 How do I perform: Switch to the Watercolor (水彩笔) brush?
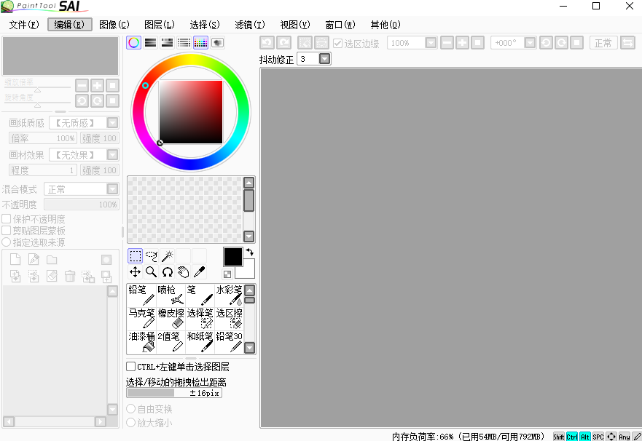click(228, 293)
